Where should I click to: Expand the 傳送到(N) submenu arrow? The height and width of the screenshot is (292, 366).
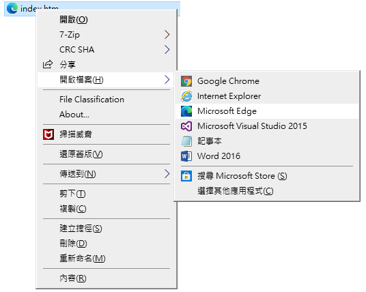pos(167,174)
